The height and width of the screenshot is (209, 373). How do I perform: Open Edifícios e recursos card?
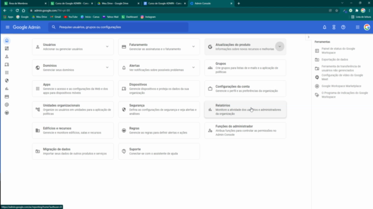[x=73, y=130]
